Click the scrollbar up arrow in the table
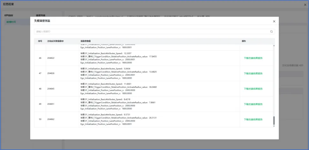The image size is (309, 150). [x=274, y=46]
